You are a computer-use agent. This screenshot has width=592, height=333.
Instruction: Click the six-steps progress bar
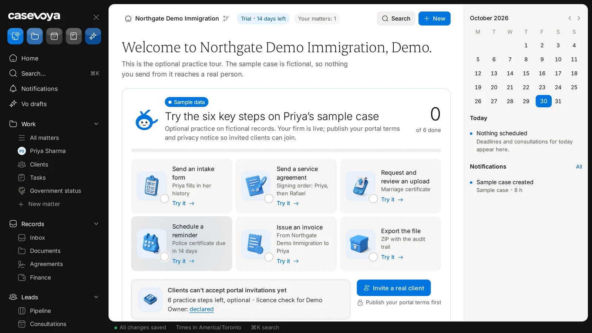click(286, 151)
